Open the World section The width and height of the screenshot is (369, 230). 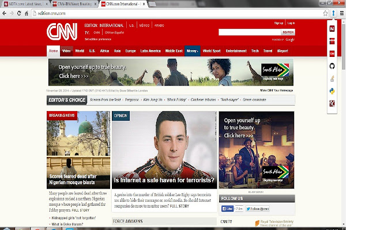click(80, 51)
